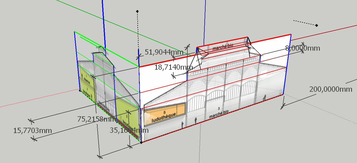Select the green réserve panel on left face
The width and height of the screenshot is (357, 163).
tap(86, 80)
